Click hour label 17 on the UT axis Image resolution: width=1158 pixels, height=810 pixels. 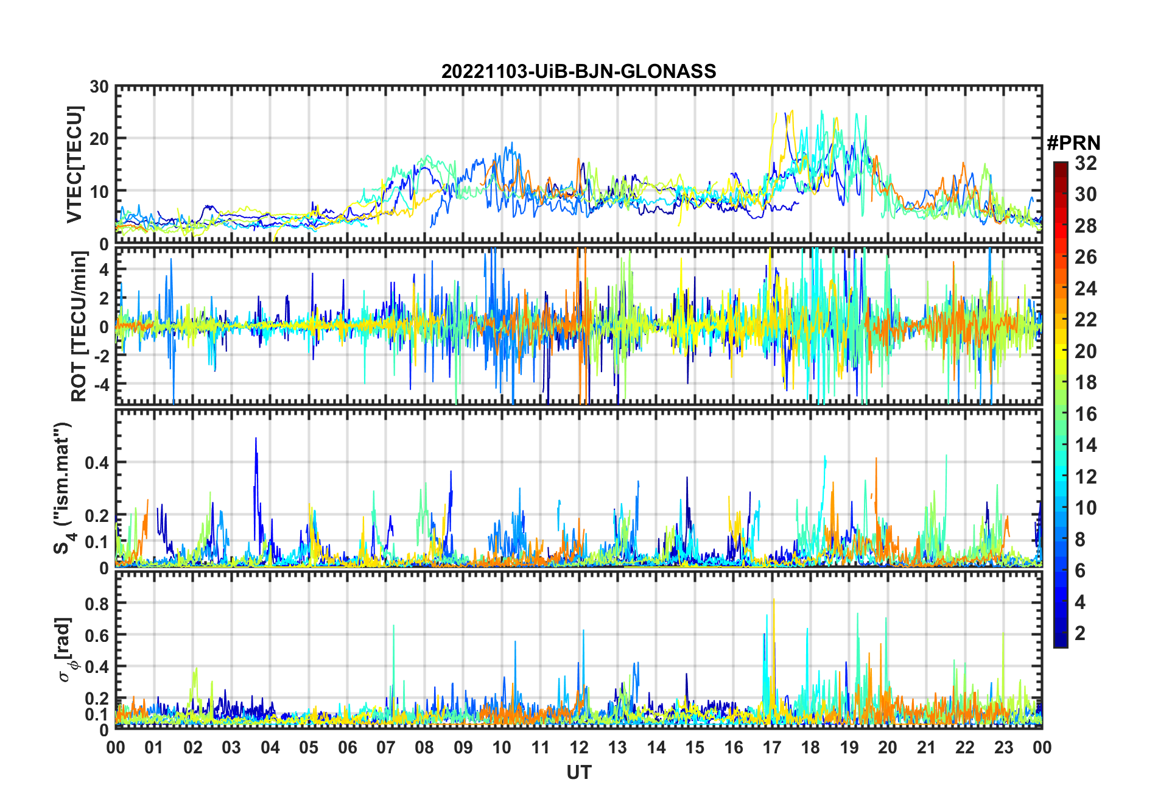[x=772, y=747]
